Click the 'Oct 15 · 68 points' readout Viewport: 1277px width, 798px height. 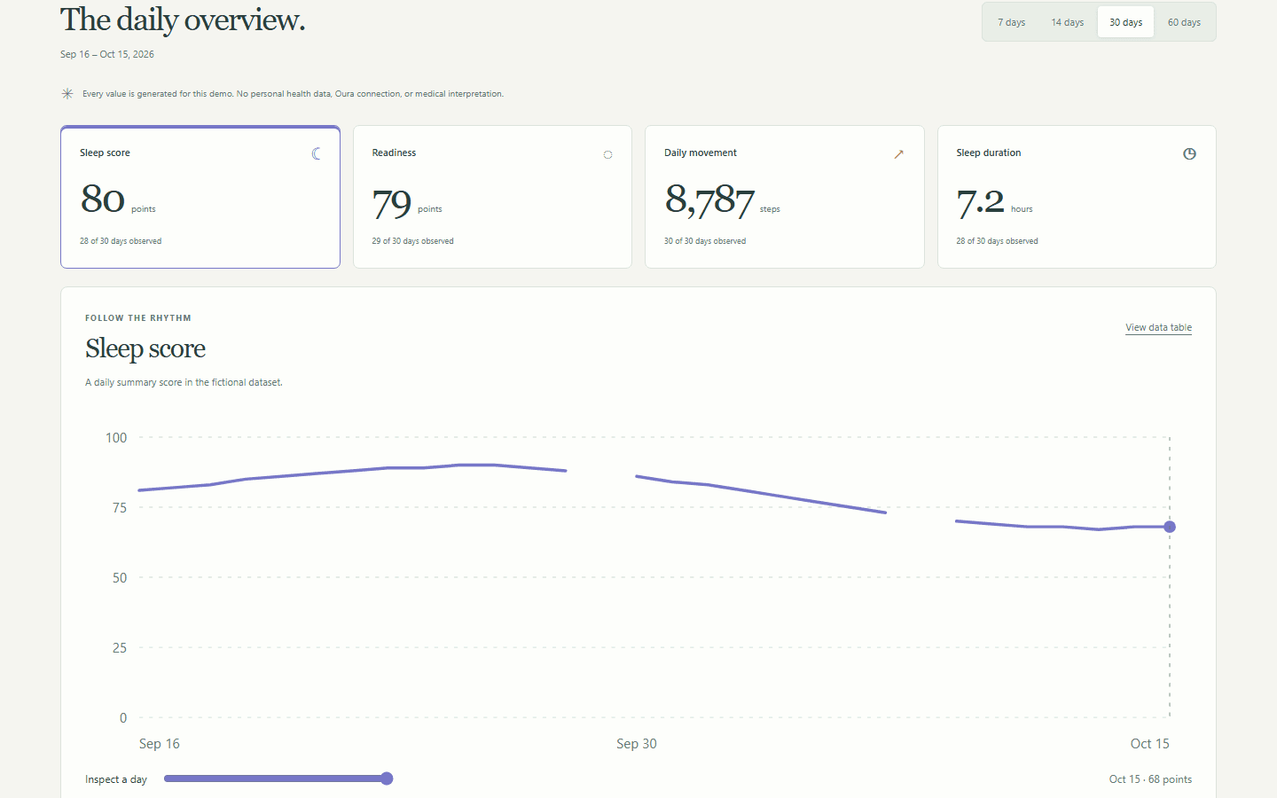[x=1150, y=779]
